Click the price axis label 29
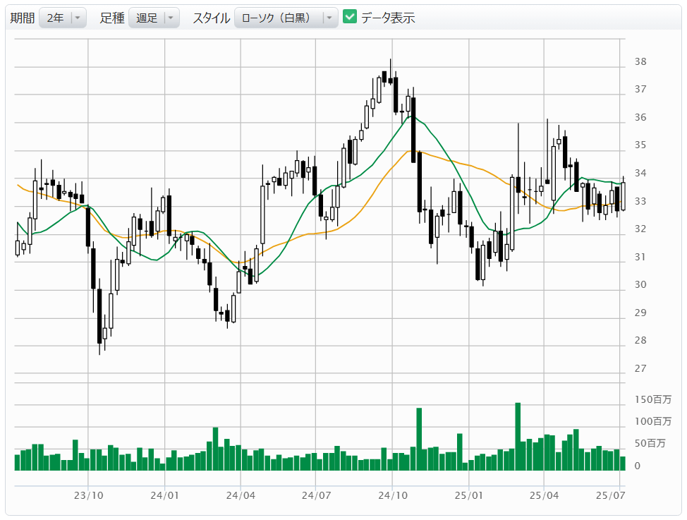The width and height of the screenshot is (687, 520). click(x=640, y=313)
